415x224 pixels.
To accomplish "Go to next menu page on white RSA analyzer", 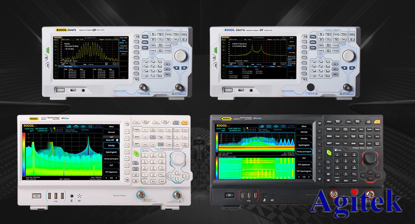I will (116, 178).
